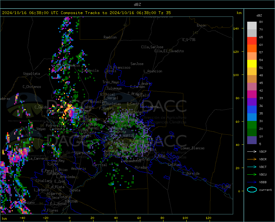Click the Mirador map label
The height and width of the screenshot is (222, 275).
click(x=141, y=167)
